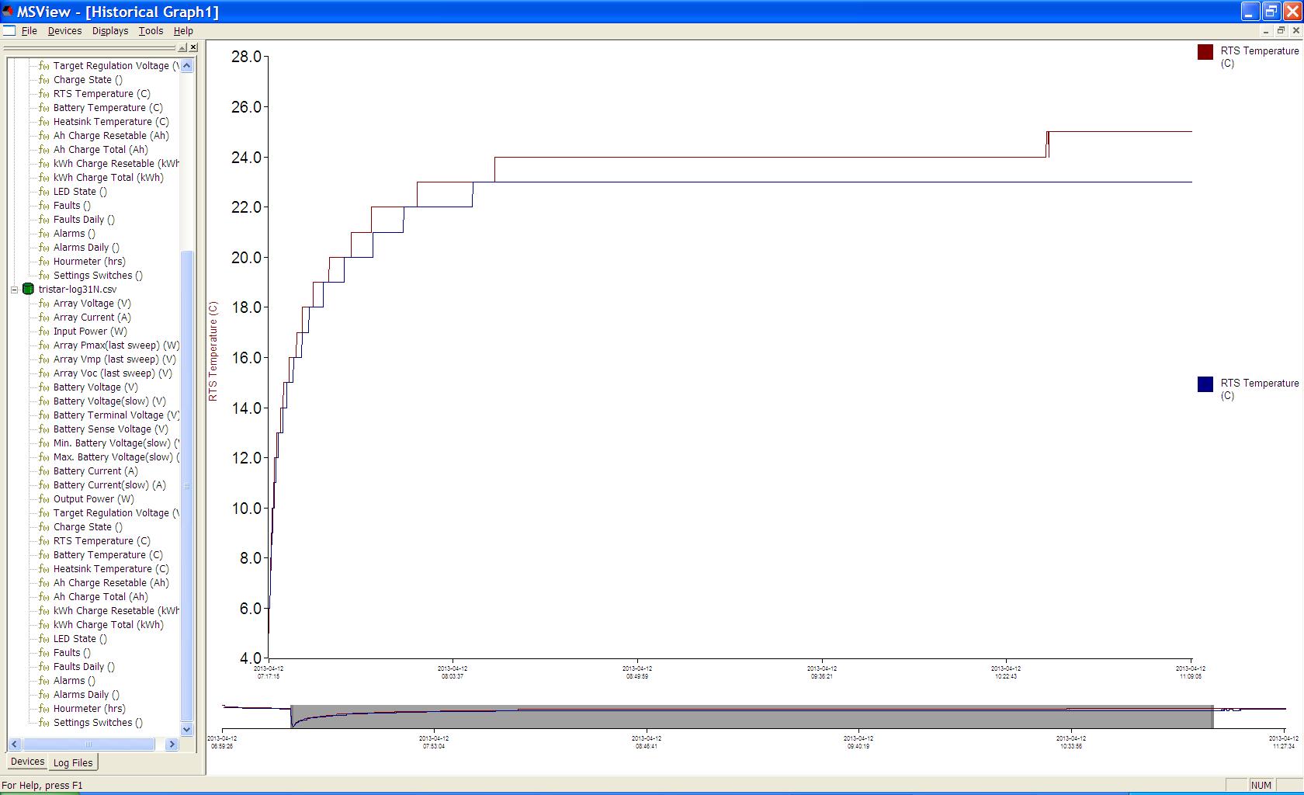Click the function icon beside Array Voltage (V)
Viewport: 1304px width, 795px height.
tap(44, 304)
